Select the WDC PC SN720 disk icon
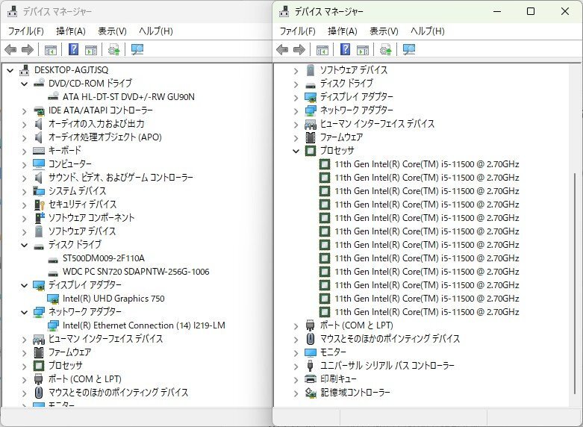The image size is (583, 427). tap(53, 272)
